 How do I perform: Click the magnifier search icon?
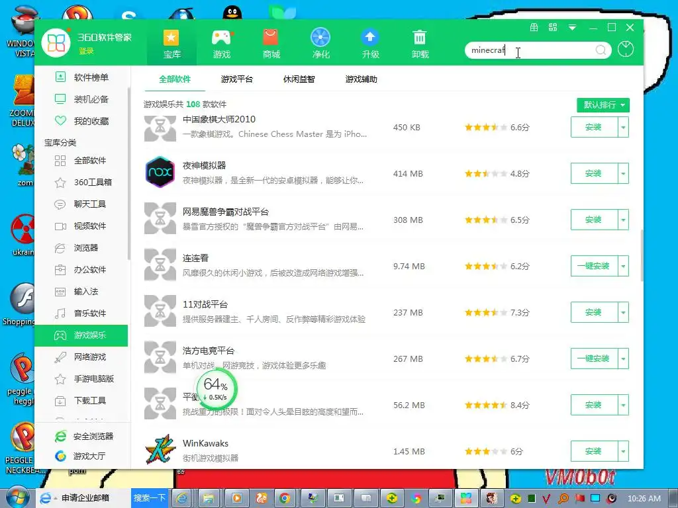[x=601, y=50]
